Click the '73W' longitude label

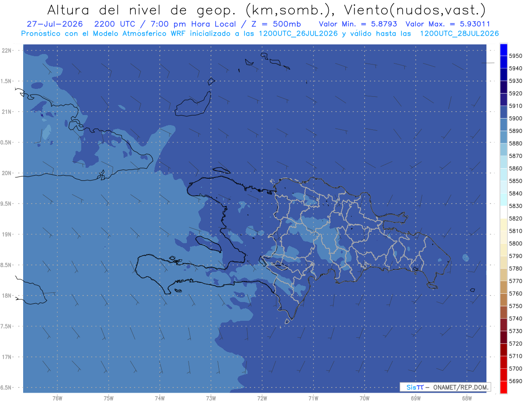211,398
